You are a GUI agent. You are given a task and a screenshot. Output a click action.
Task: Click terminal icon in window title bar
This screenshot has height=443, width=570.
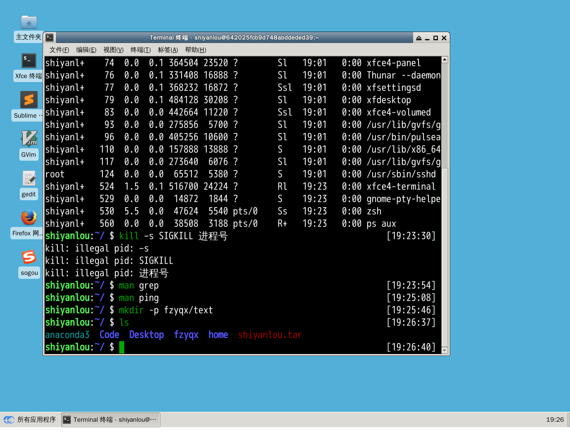49,38
